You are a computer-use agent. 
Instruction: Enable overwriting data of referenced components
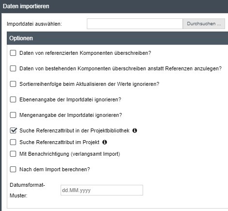13,53
